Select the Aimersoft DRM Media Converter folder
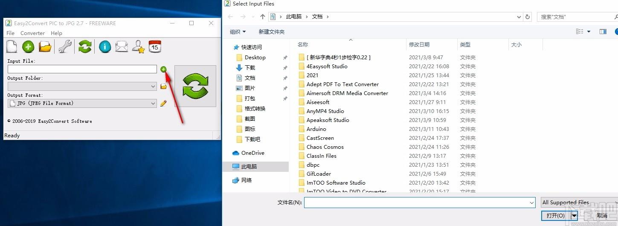 coord(347,93)
